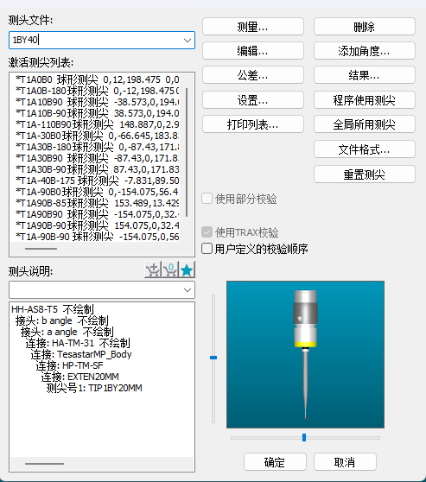Select tip *T1A-30B0 in the list
This screenshot has height=482, width=426.
click(x=97, y=136)
